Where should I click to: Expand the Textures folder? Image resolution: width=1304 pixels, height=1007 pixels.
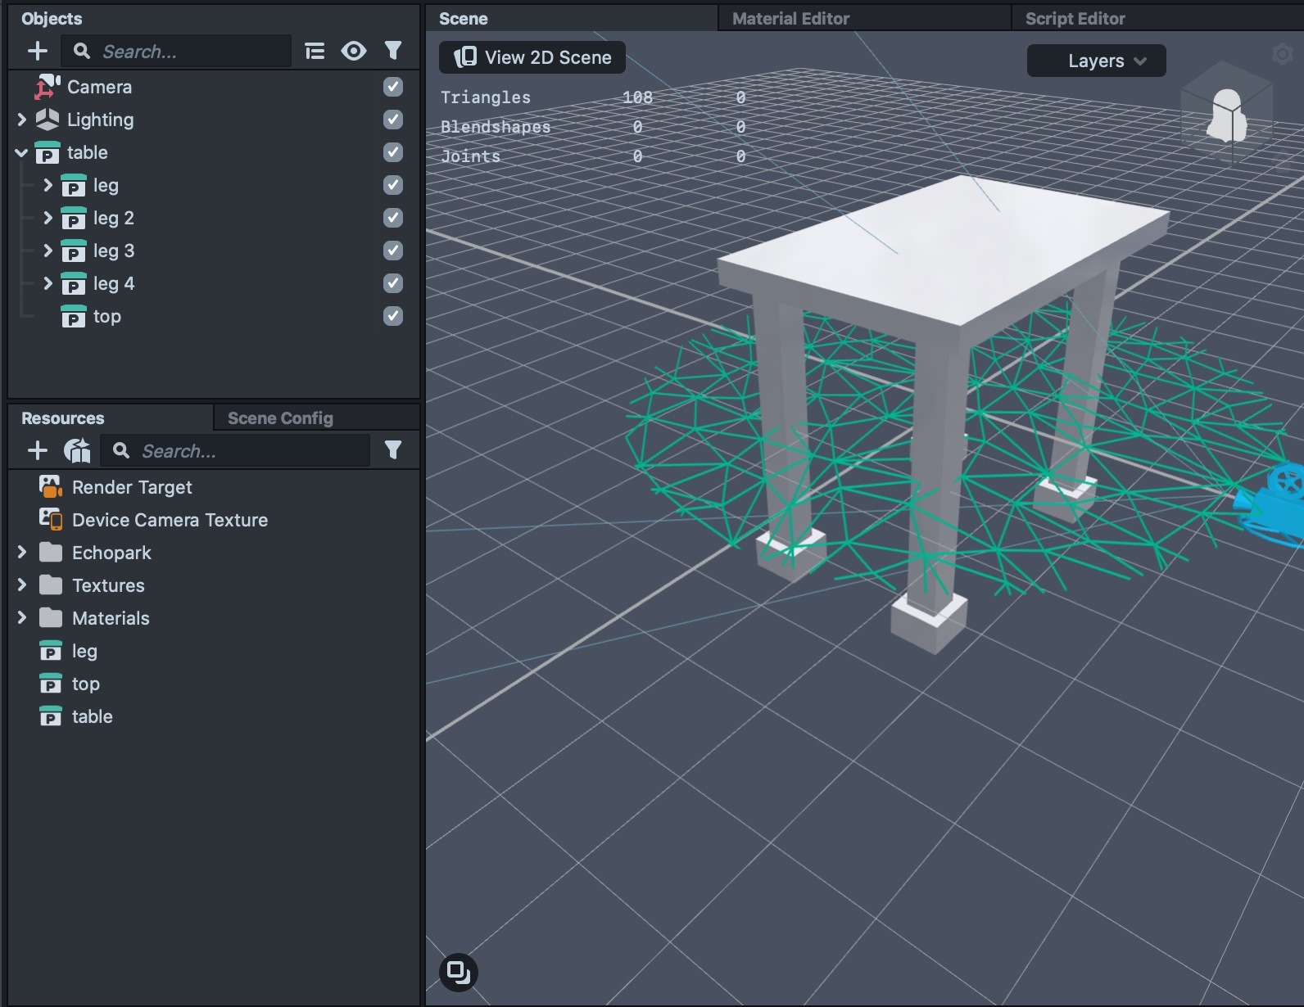click(22, 585)
